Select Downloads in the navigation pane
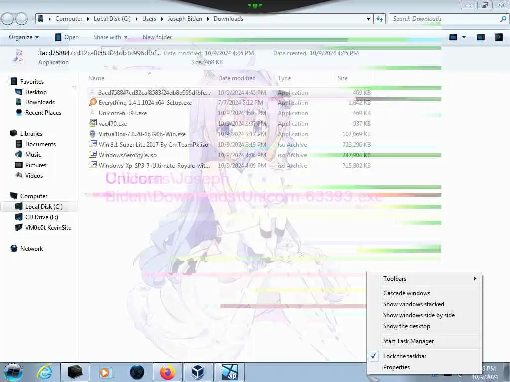The width and height of the screenshot is (510, 382). coord(40,102)
